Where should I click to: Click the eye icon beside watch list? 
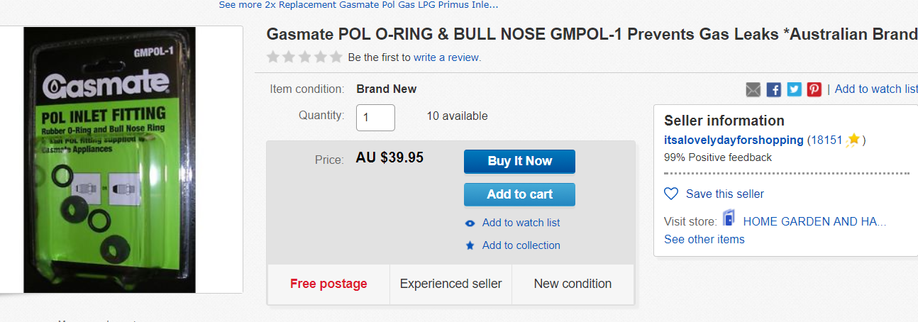click(470, 223)
